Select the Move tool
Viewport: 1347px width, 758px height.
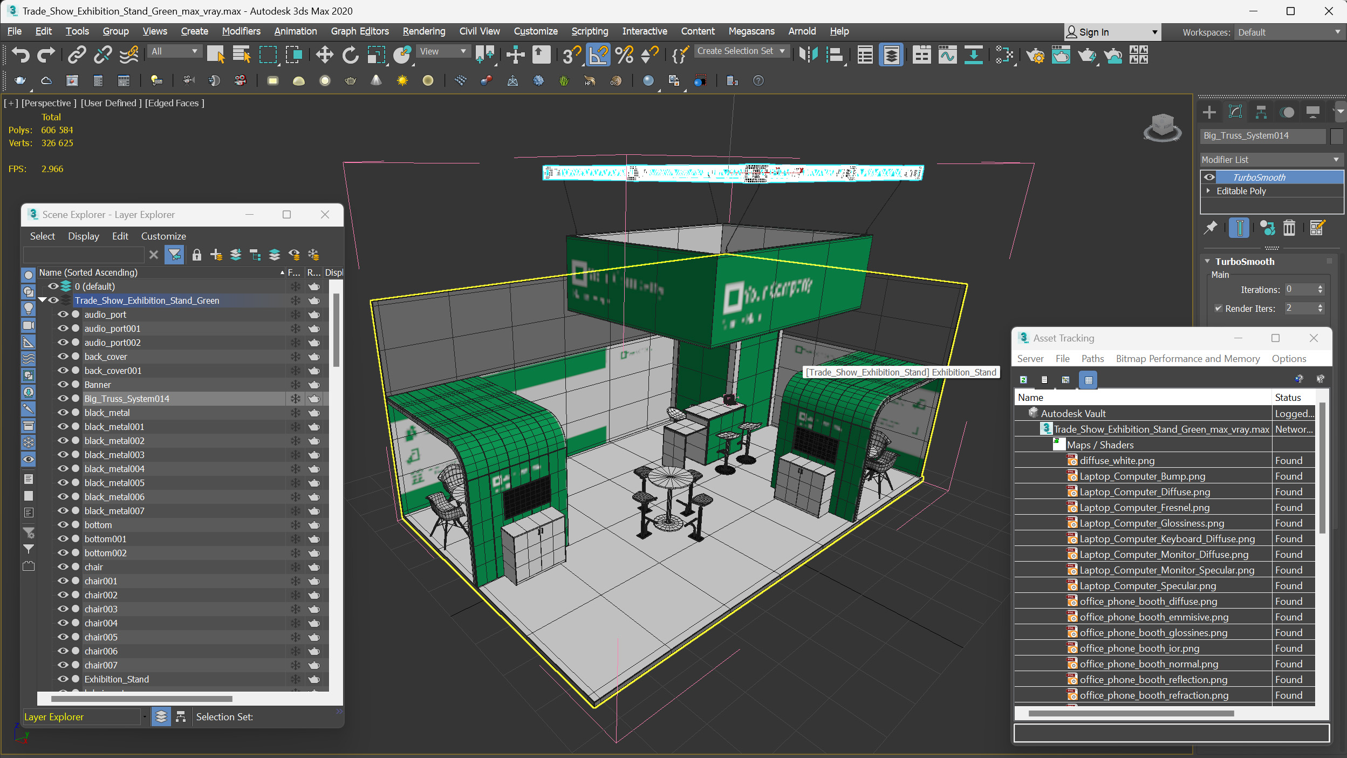324,54
